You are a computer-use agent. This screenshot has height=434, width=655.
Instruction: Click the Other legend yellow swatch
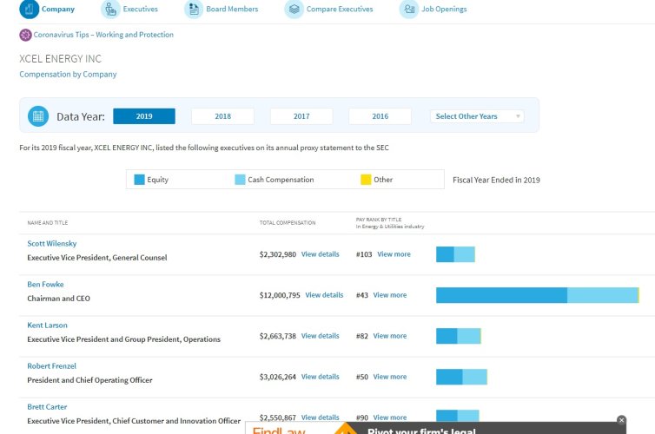(366, 180)
